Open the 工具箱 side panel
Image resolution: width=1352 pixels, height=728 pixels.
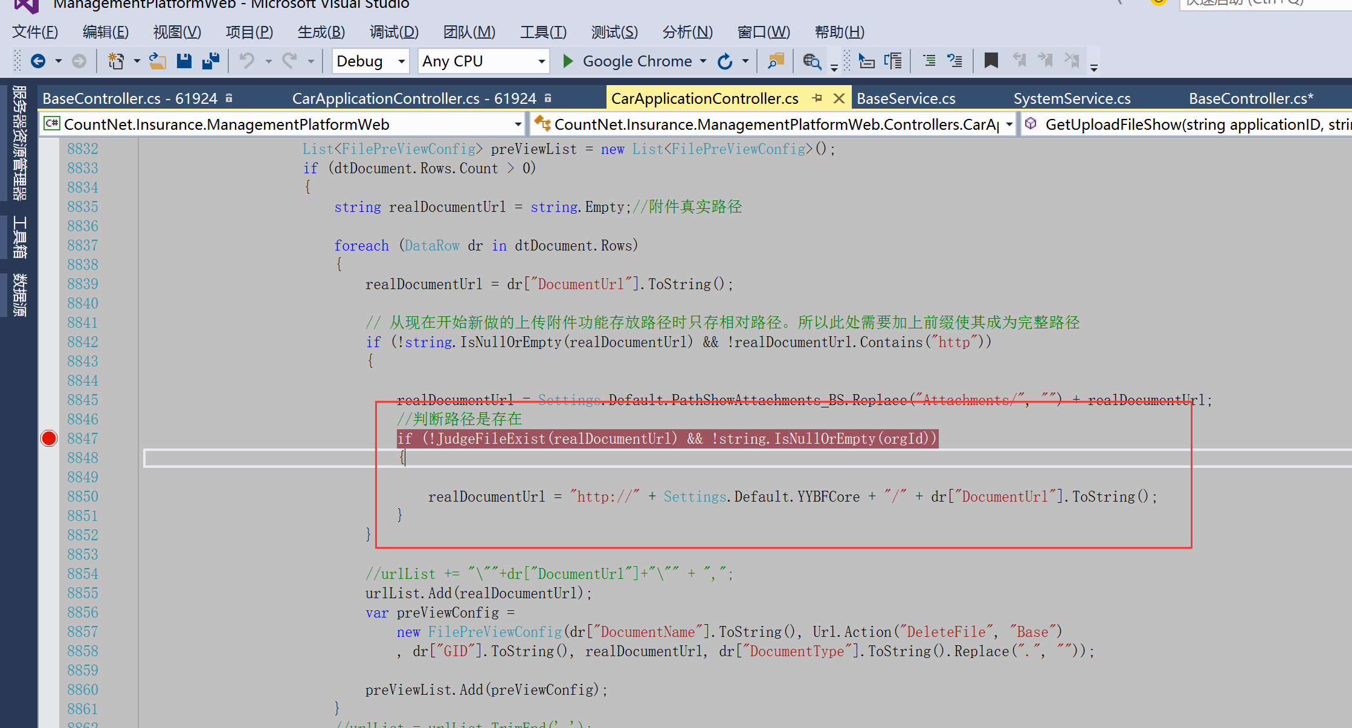[20, 237]
